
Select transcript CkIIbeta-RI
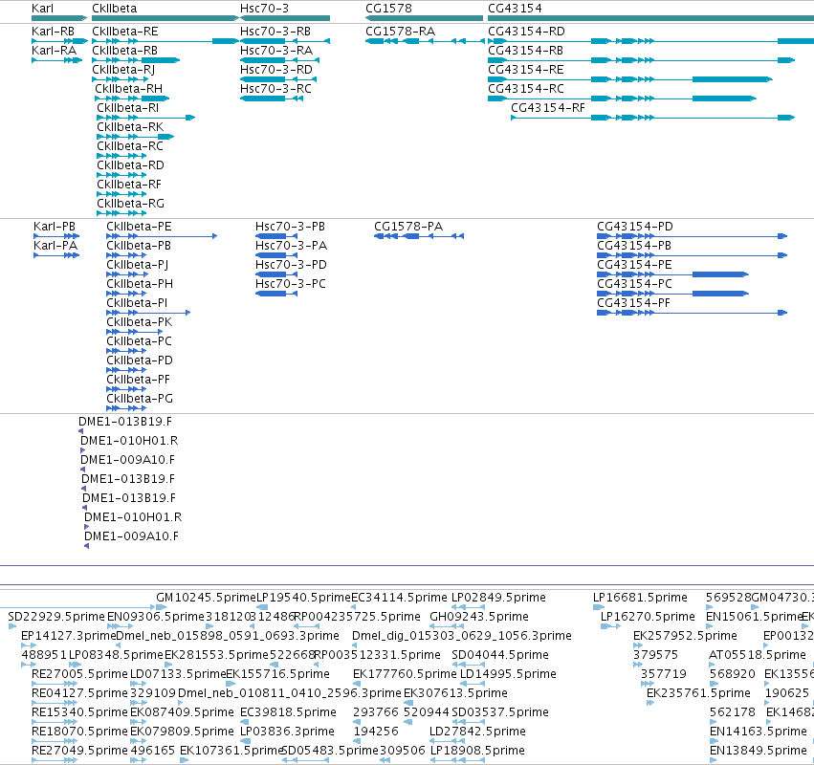pyautogui.click(x=146, y=118)
